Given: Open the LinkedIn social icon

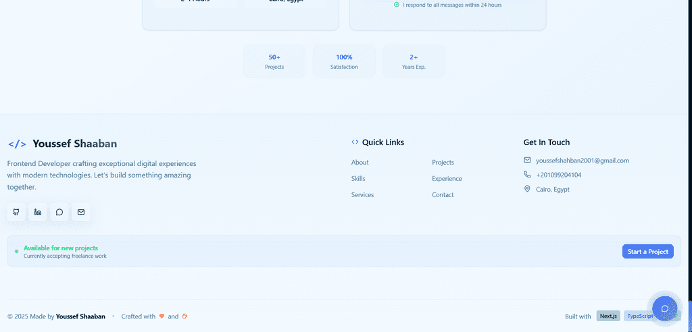Looking at the screenshot, I should (38, 212).
